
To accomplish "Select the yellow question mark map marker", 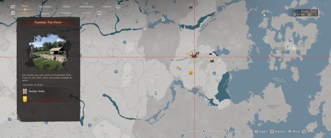I will click(x=191, y=54).
